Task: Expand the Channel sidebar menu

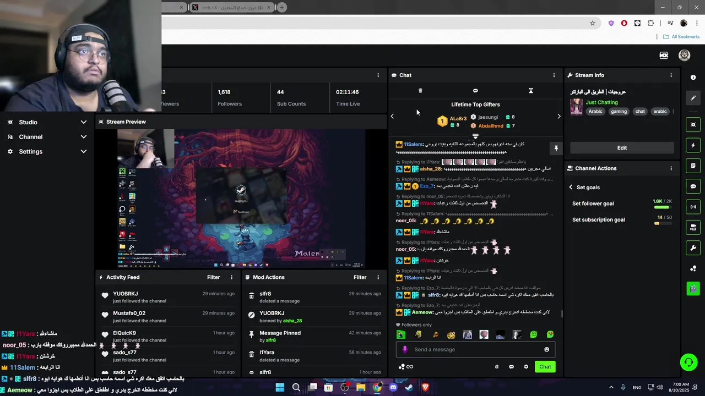Action: tap(84, 137)
